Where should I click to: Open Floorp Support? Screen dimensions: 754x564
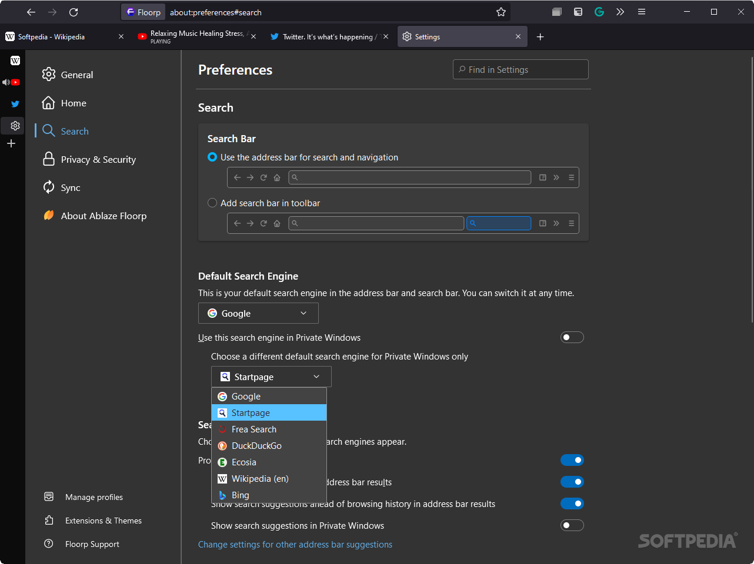92,544
